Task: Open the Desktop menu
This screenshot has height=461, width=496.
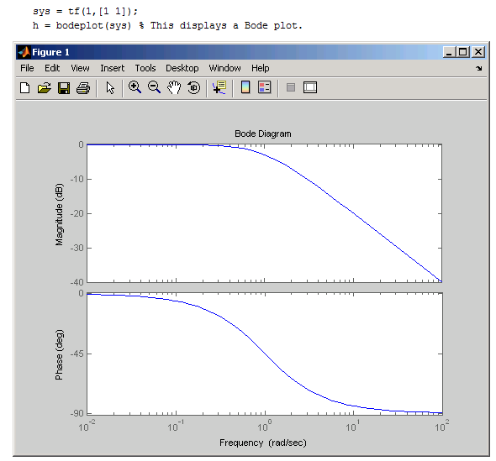Action: point(182,68)
